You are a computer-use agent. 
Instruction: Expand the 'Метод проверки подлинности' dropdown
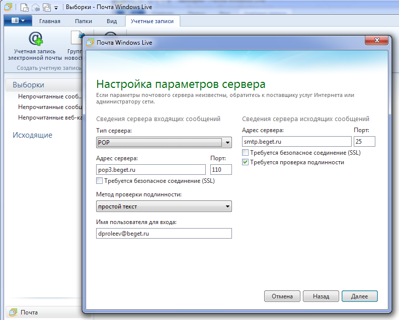pyautogui.click(x=164, y=206)
